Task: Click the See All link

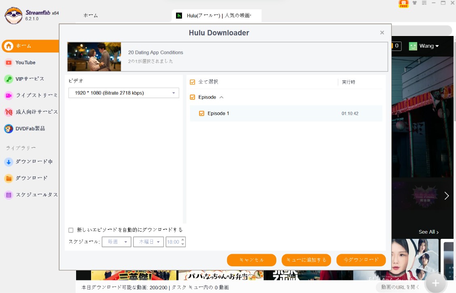Action: pos(428,232)
